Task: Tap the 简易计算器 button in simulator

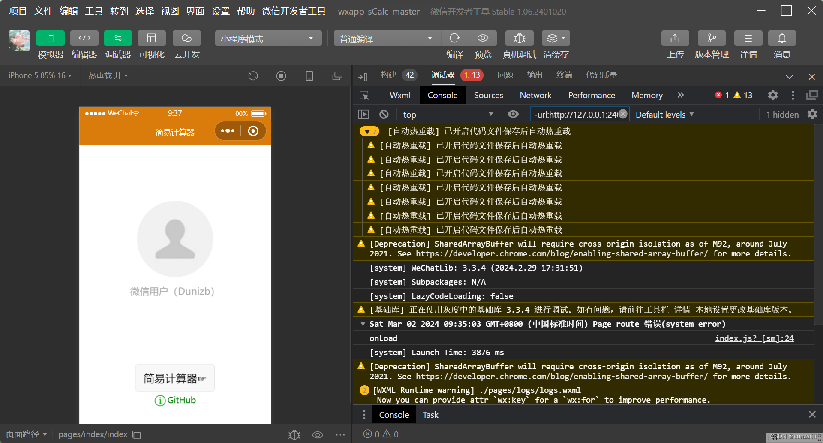Action: (x=175, y=378)
